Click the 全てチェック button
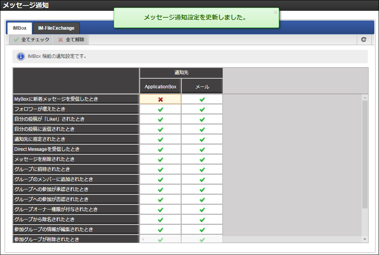 pos(31,40)
